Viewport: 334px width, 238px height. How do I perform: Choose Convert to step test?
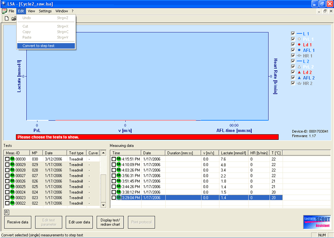pos(38,46)
